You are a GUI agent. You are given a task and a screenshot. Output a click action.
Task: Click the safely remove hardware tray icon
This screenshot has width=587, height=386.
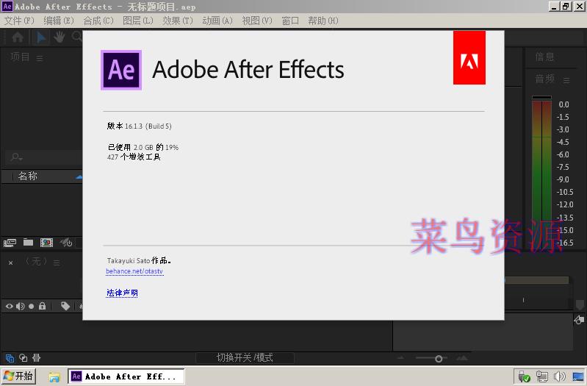524,376
